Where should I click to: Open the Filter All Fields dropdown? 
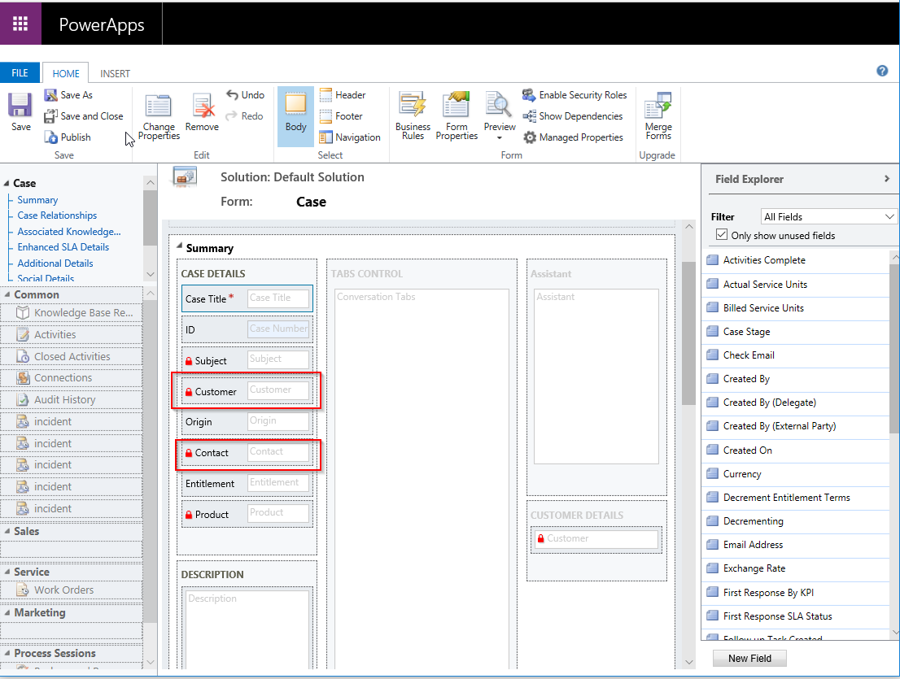coord(829,217)
